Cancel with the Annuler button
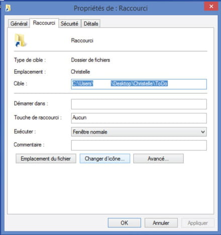 point(161,222)
